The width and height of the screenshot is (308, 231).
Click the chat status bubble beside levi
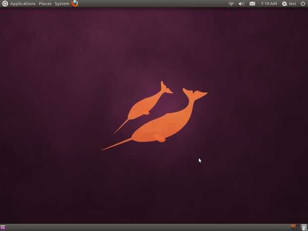pos(285,4)
